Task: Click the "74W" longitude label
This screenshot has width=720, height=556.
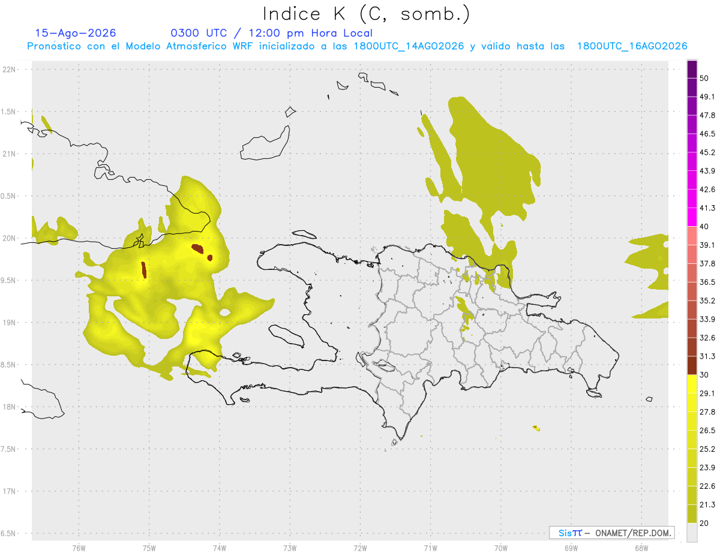Action: [219, 548]
